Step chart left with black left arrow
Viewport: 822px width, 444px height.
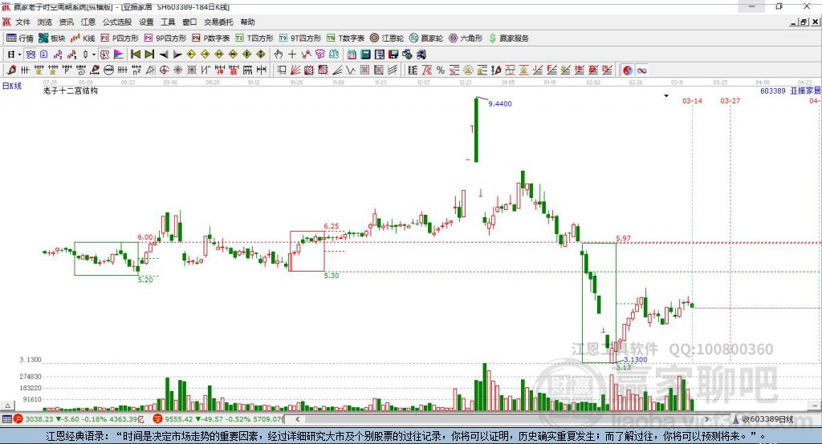[x=164, y=54]
